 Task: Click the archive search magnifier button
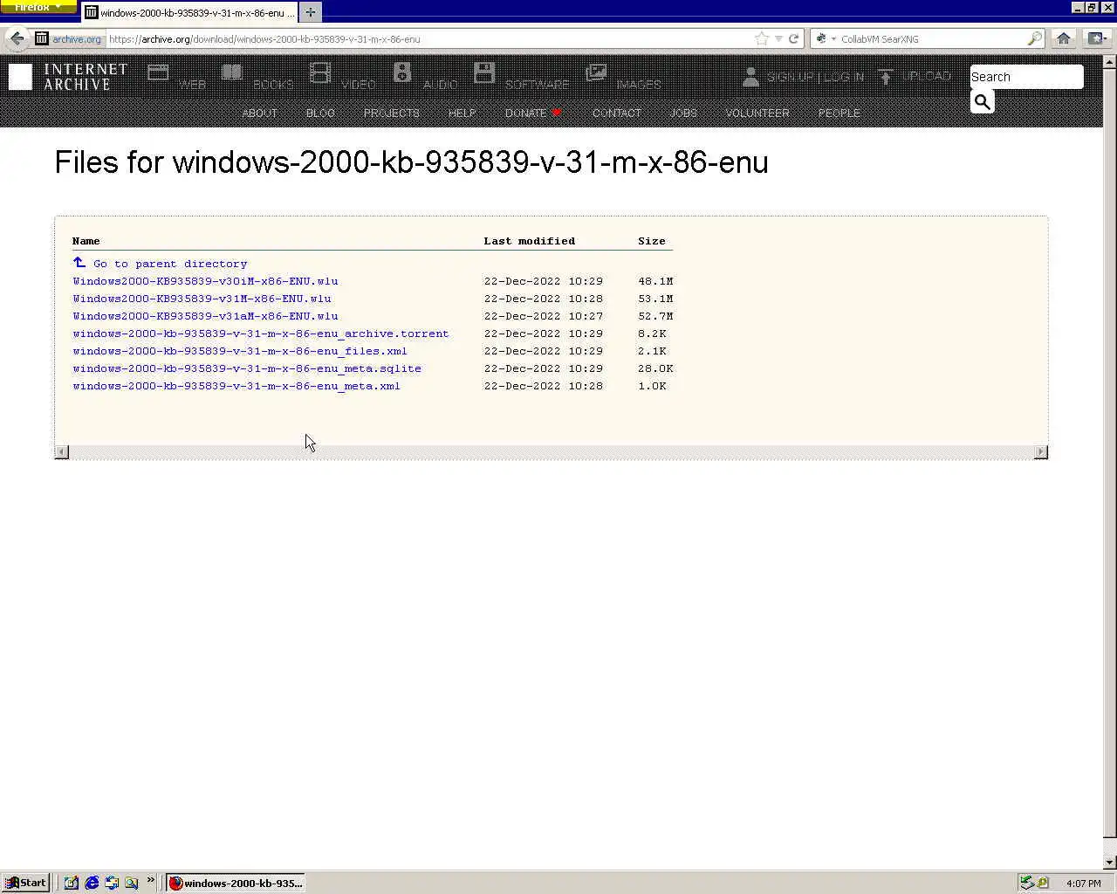983,102
